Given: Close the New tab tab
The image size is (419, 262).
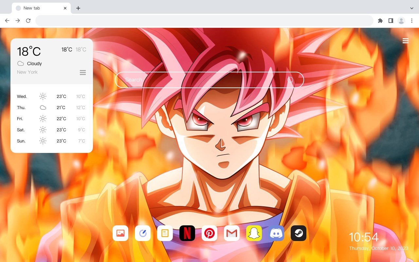Looking at the screenshot, I should [65, 8].
